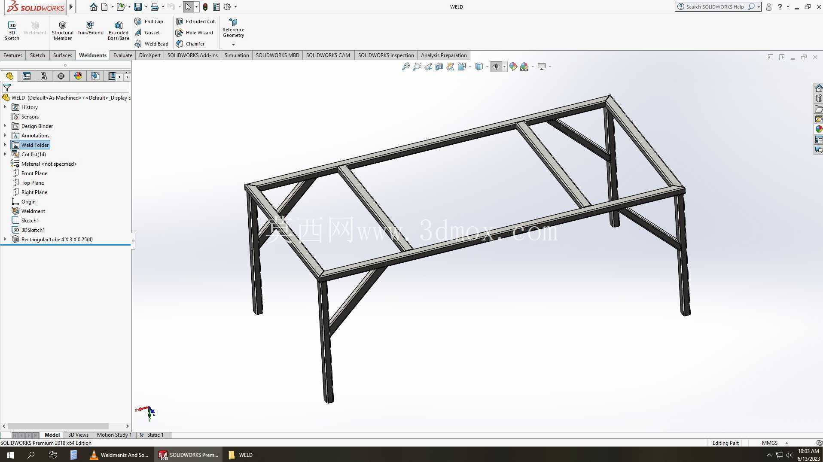Open the Options gear
Viewport: 823px width, 462px height.
pos(227,7)
